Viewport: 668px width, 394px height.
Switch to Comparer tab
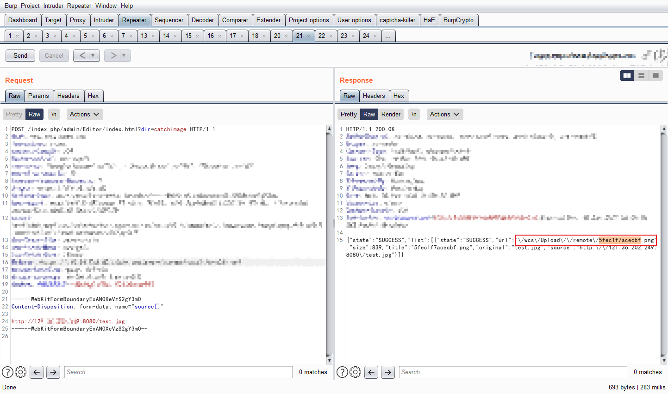pyautogui.click(x=235, y=20)
